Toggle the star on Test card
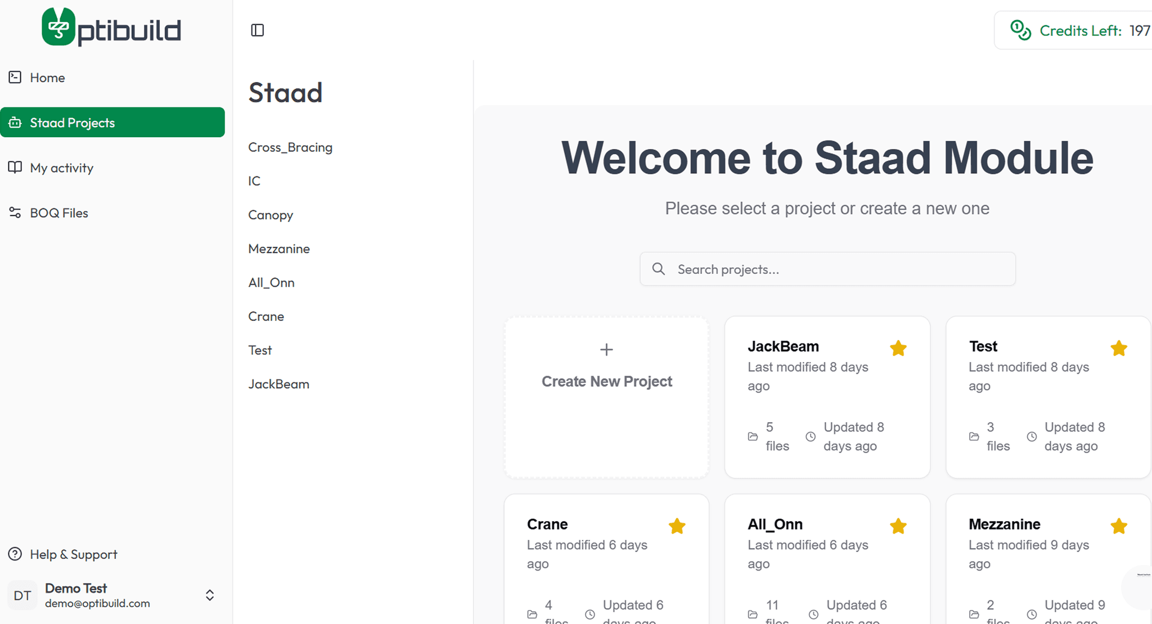This screenshot has width=1152, height=624. click(x=1119, y=349)
